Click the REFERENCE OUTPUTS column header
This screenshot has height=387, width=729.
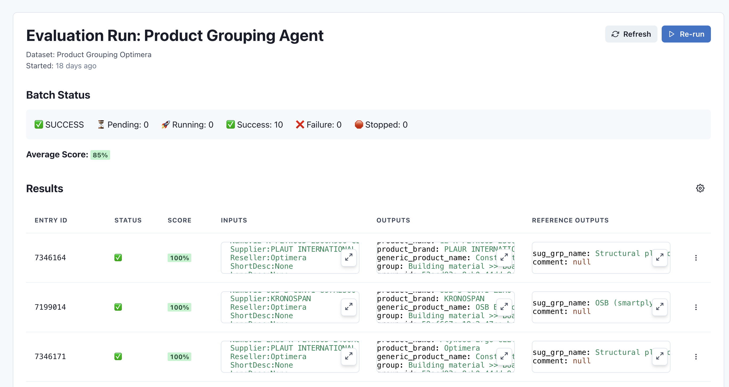(x=570, y=220)
